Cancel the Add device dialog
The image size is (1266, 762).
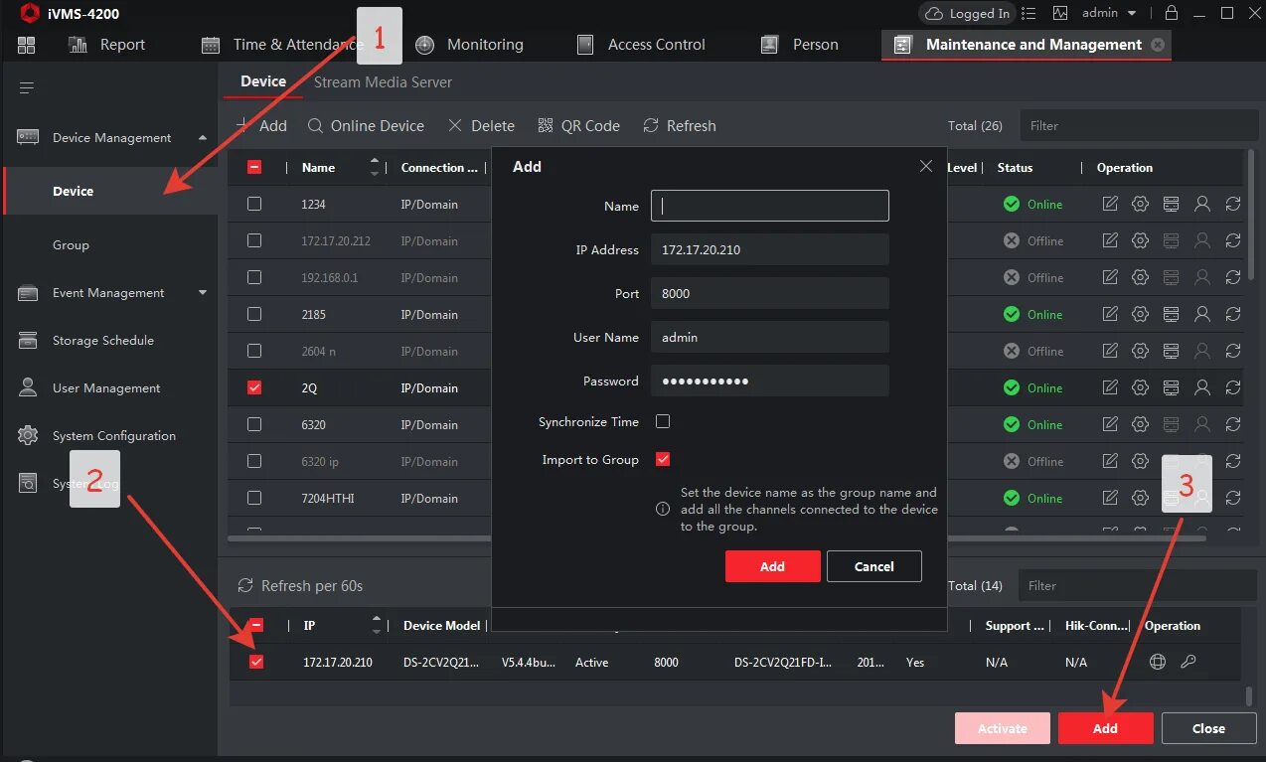click(x=874, y=566)
